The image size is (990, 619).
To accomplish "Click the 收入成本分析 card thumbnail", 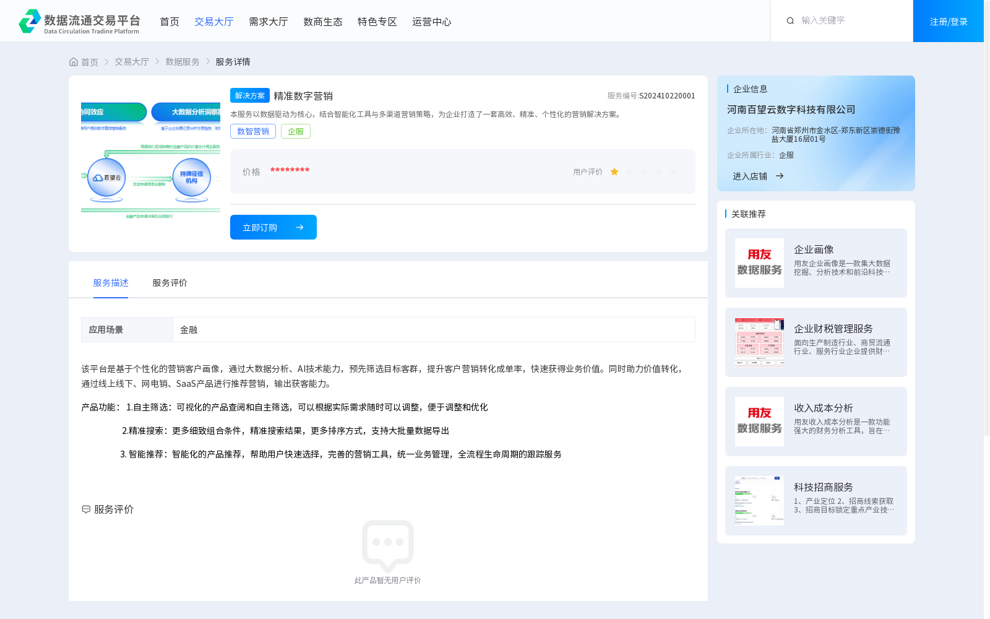I will [759, 422].
